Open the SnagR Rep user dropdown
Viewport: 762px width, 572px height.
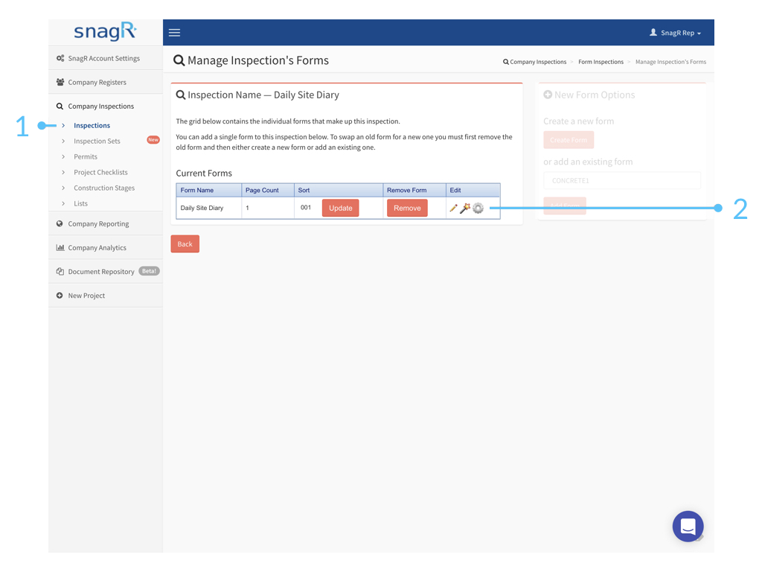point(676,33)
